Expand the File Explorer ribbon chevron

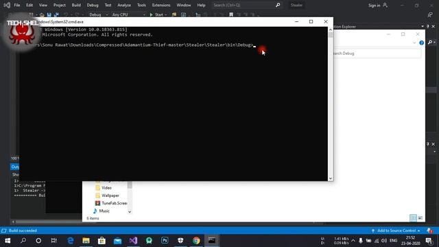tap(414, 43)
